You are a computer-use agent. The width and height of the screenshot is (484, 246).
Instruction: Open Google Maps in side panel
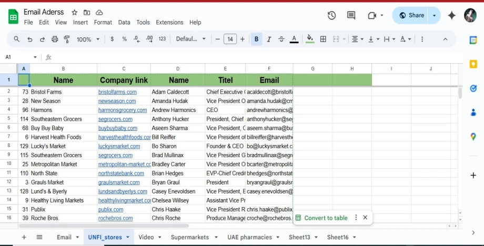tap(473, 137)
